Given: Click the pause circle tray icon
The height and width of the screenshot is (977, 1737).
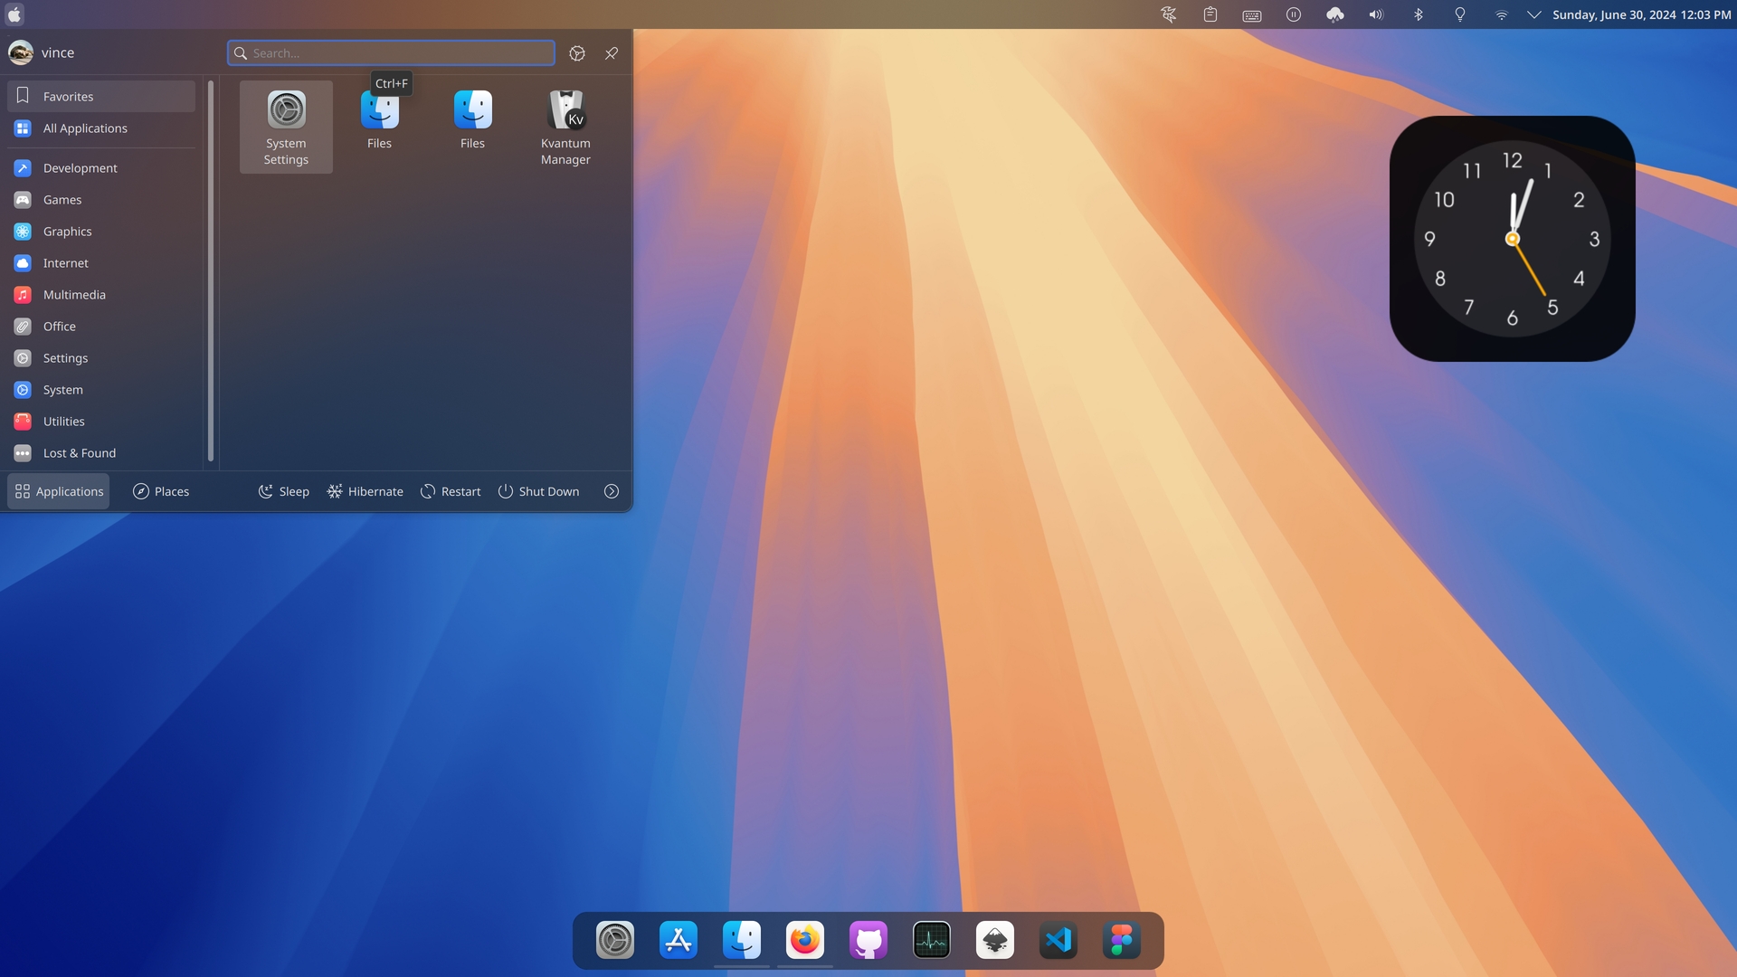Looking at the screenshot, I should [1294, 14].
